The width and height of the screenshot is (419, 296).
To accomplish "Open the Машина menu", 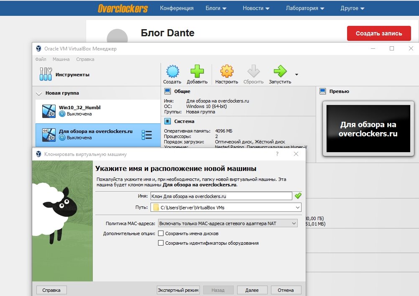I will [x=61, y=59].
